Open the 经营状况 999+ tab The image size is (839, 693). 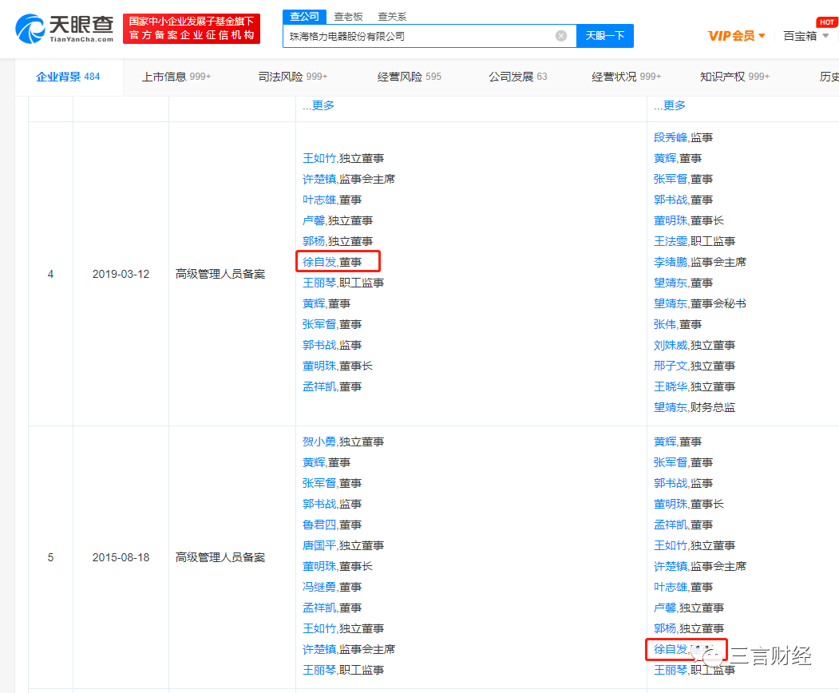[626, 77]
